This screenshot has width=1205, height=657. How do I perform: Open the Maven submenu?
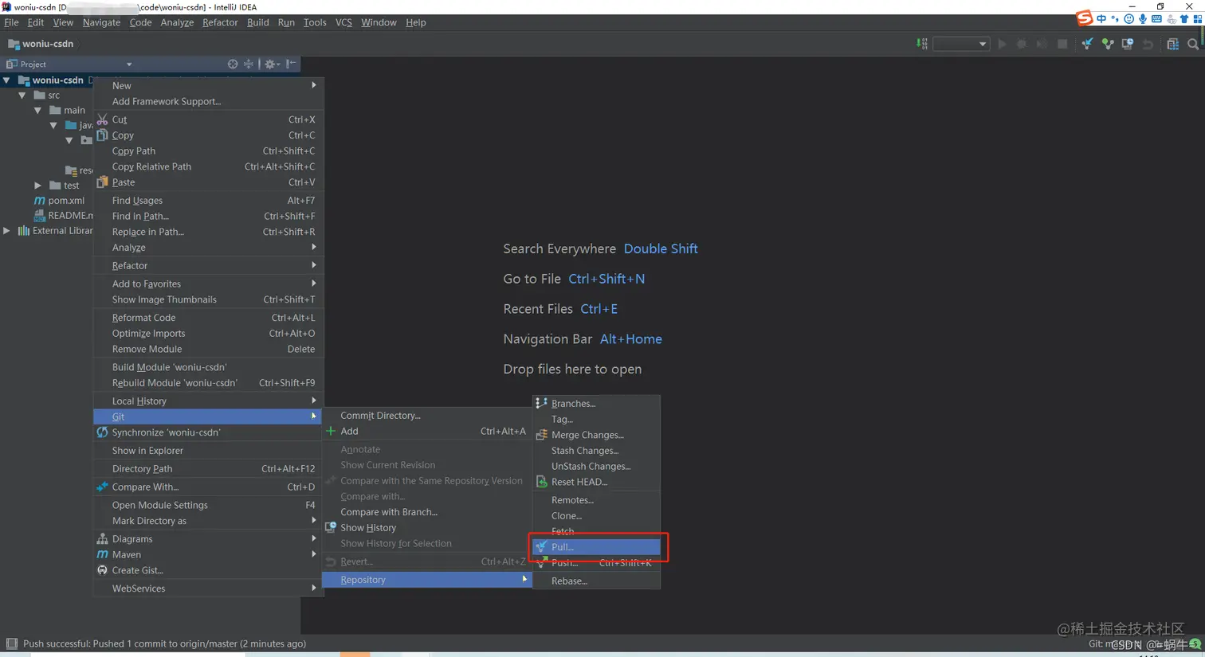tap(209, 555)
